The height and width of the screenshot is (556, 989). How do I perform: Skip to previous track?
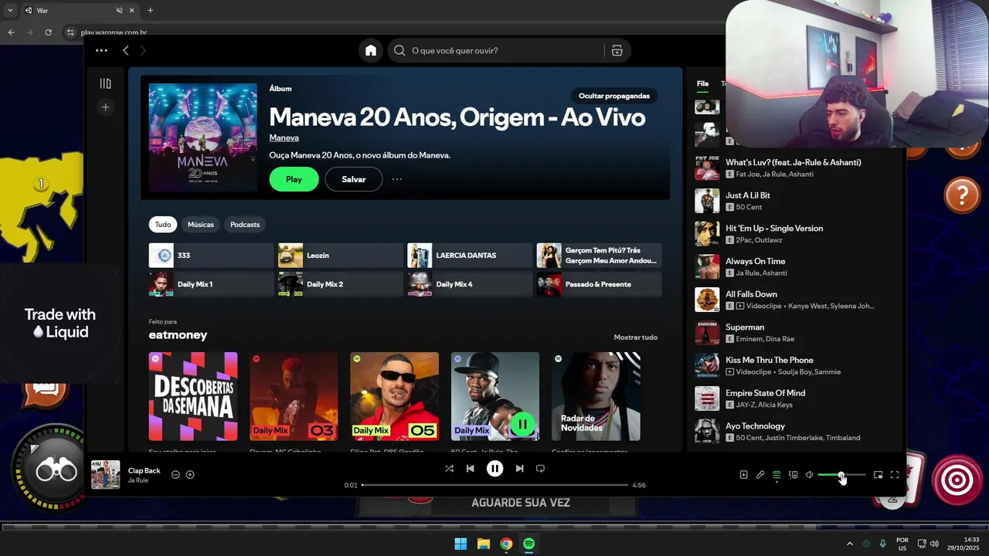pyautogui.click(x=470, y=468)
